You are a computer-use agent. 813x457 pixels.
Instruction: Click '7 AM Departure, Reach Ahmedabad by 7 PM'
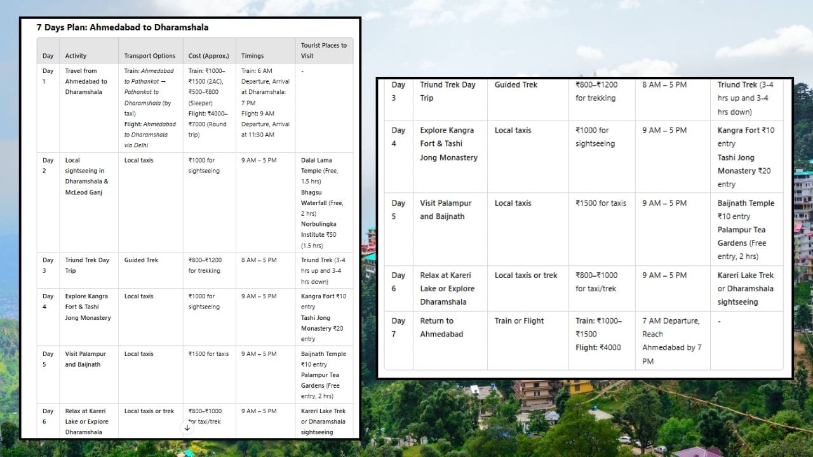pyautogui.click(x=672, y=341)
